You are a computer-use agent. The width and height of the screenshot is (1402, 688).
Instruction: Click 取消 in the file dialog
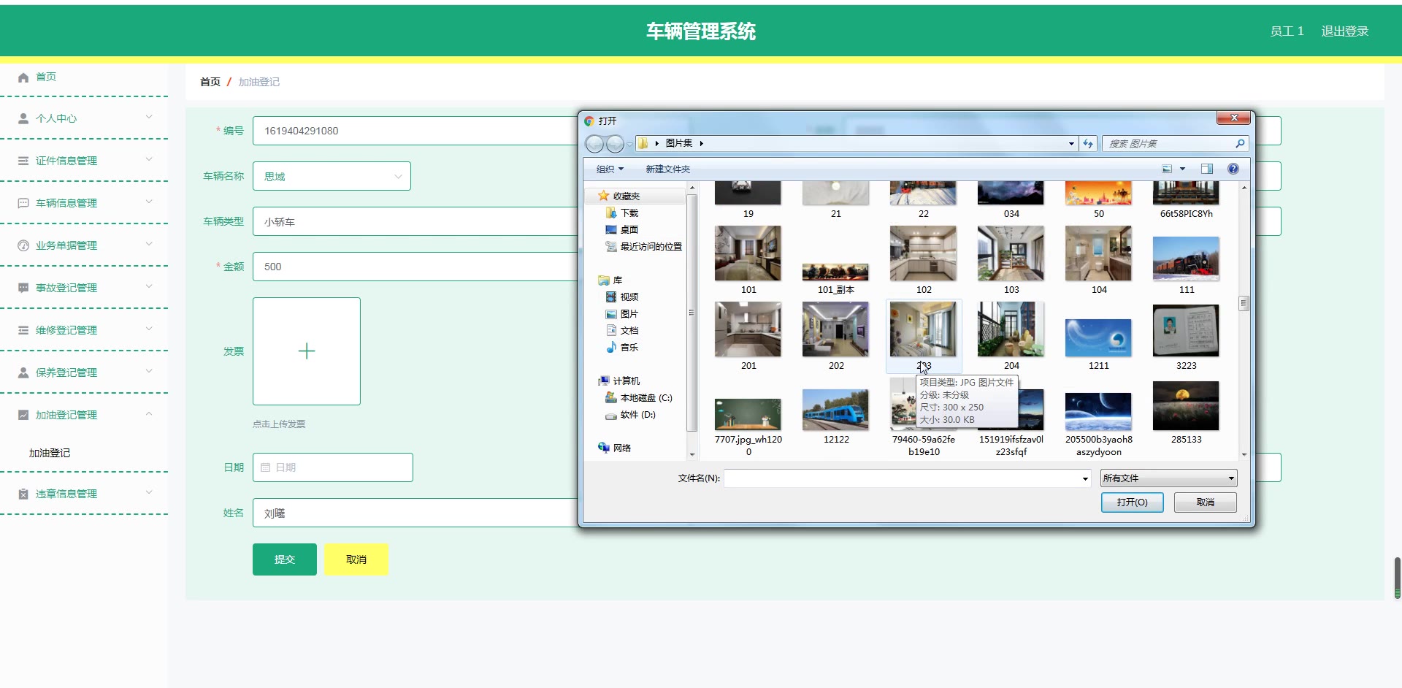[x=1206, y=502]
